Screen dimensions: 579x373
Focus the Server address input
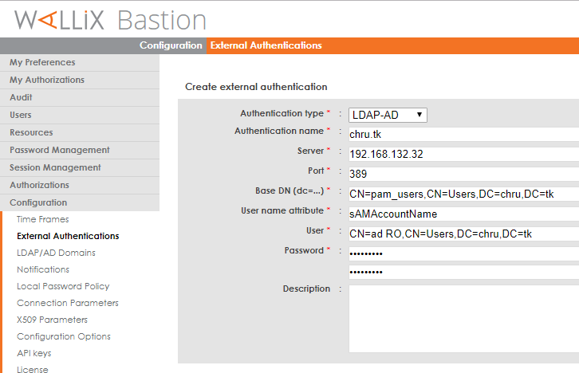coord(463,154)
